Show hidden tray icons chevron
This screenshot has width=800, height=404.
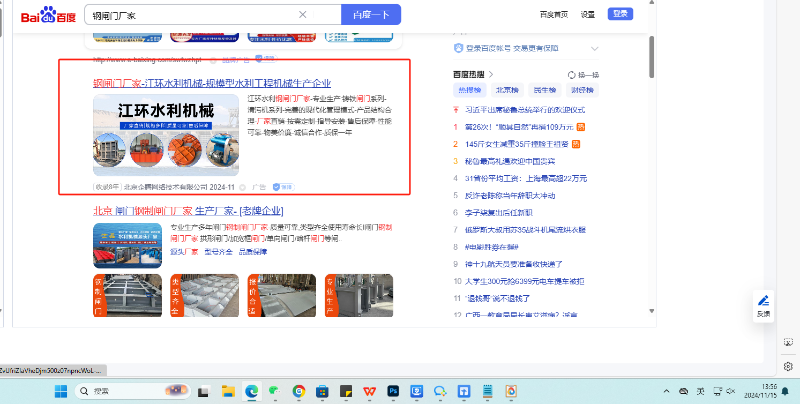pos(667,391)
